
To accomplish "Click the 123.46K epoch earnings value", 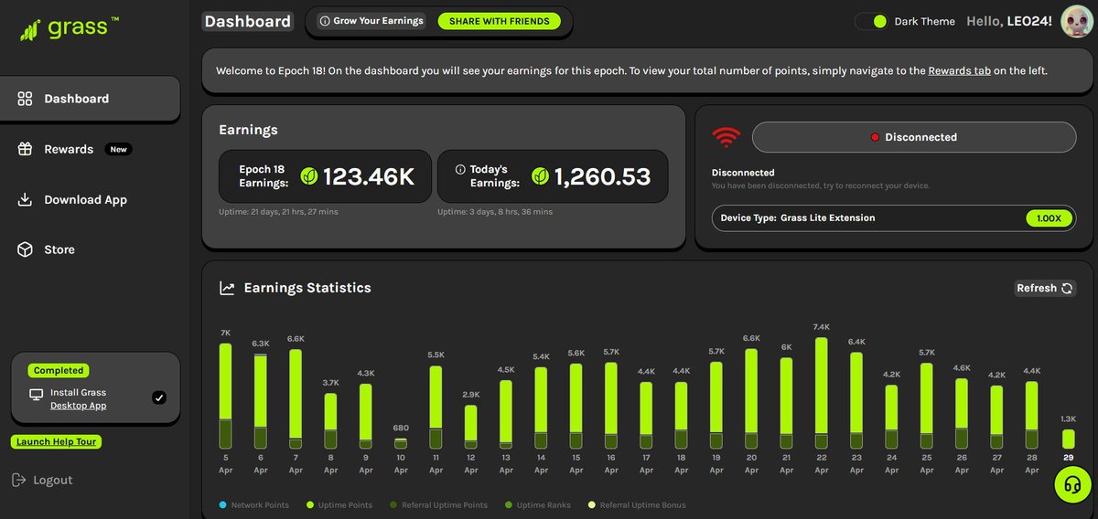I will click(369, 176).
